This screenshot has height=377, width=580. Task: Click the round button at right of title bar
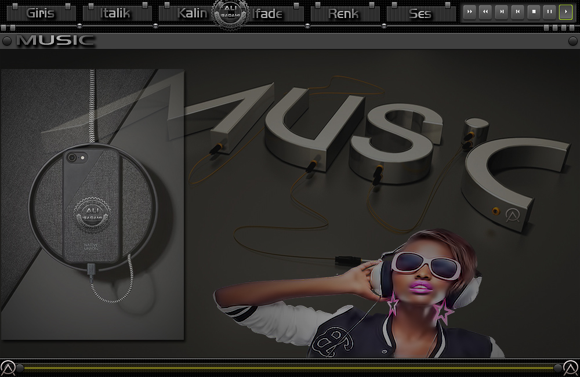click(x=572, y=41)
